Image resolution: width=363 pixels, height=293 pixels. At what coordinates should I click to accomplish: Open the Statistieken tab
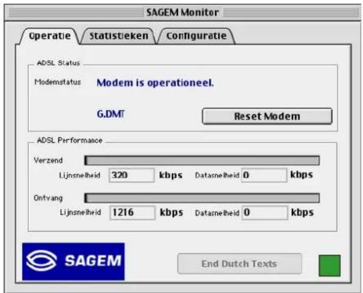coord(119,36)
